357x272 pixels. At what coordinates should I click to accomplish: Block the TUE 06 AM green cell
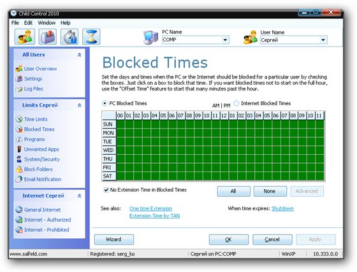click(x=172, y=141)
